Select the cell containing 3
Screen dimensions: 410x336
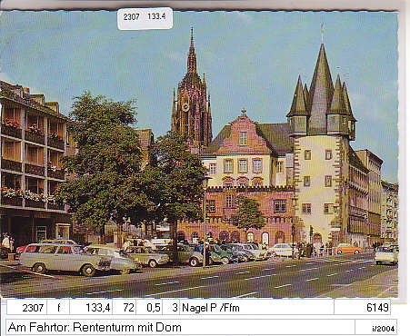(x=171, y=308)
